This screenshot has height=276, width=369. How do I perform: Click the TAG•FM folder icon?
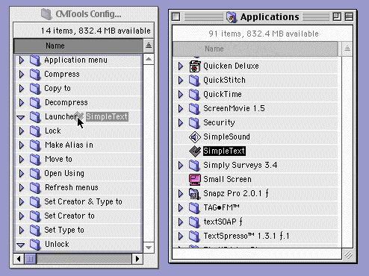point(194,208)
